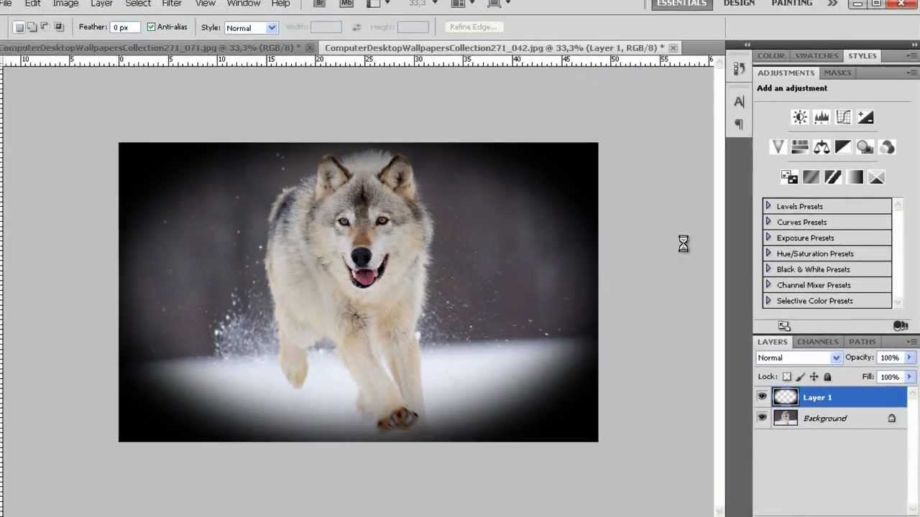
Task: Click the clip-to-layer icon in Adjustments panel
Action: (x=900, y=326)
